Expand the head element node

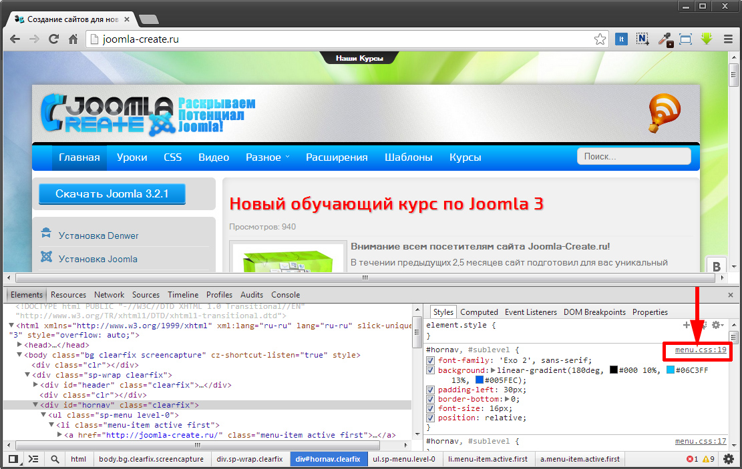(19, 345)
